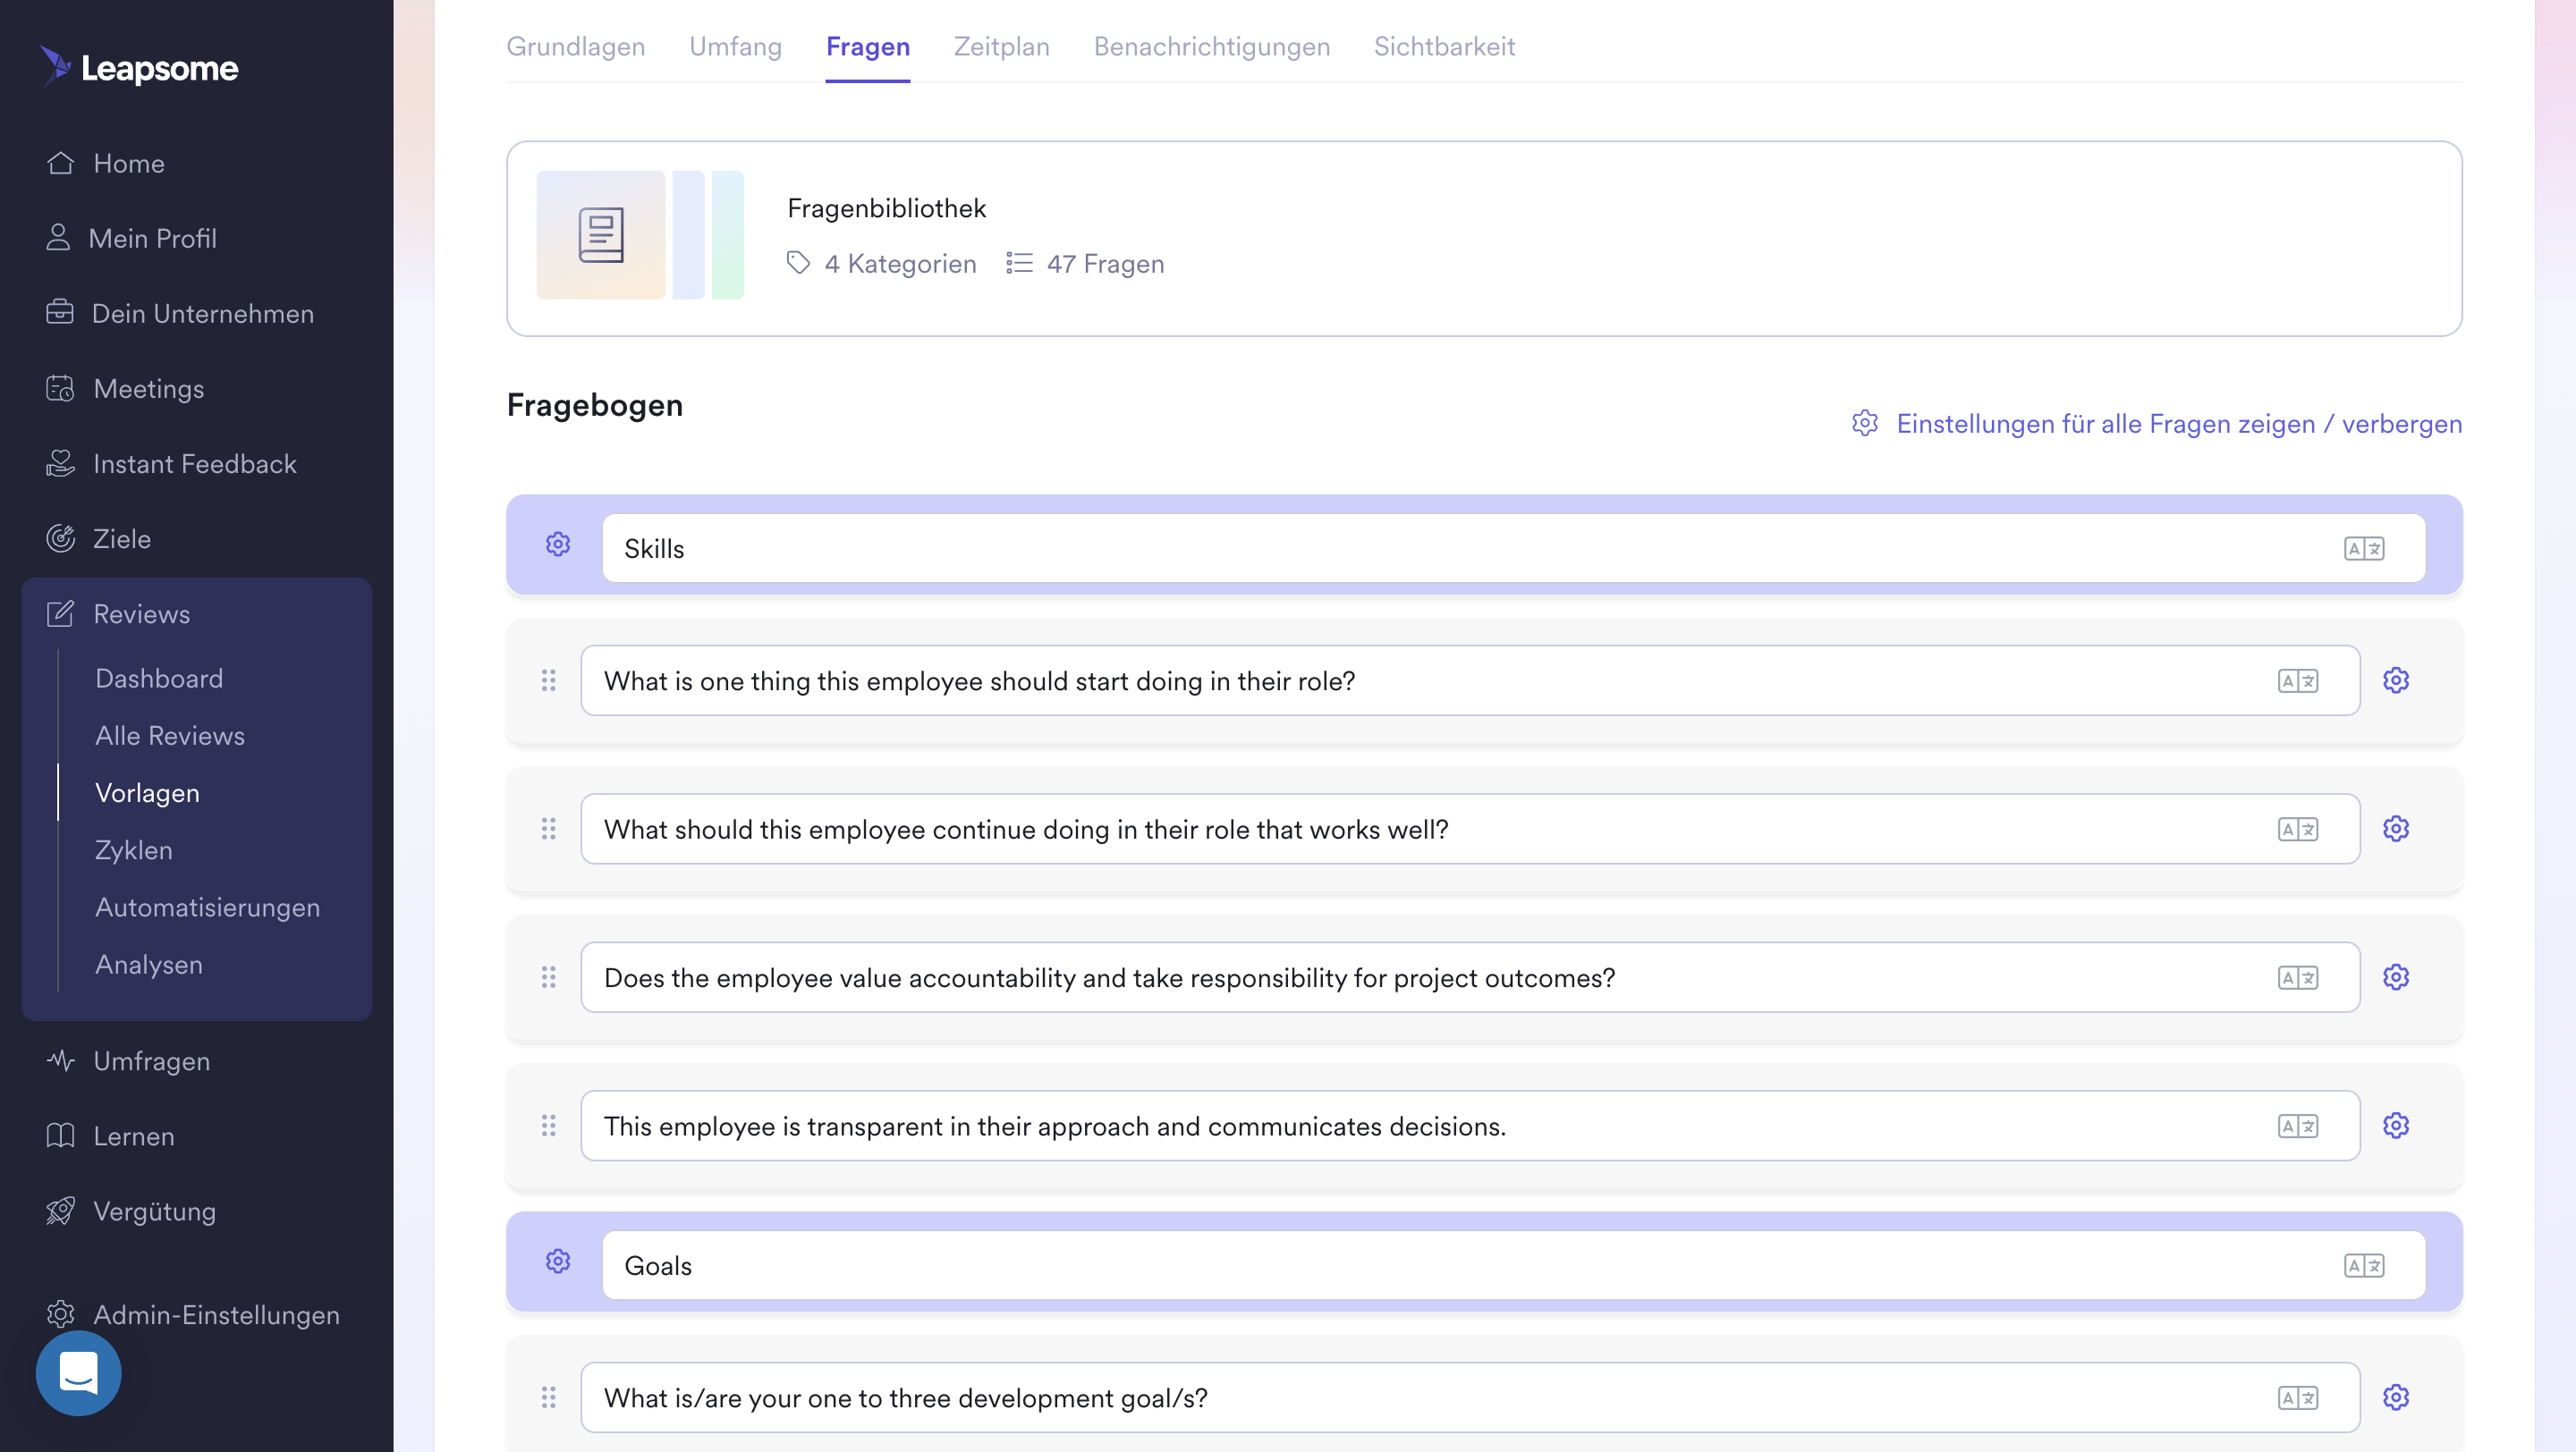Click the Vergütung rocket icon

pyautogui.click(x=60, y=1211)
